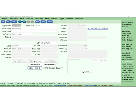Open the Windows menu
This screenshot has width=136, height=102.
click(70, 19)
